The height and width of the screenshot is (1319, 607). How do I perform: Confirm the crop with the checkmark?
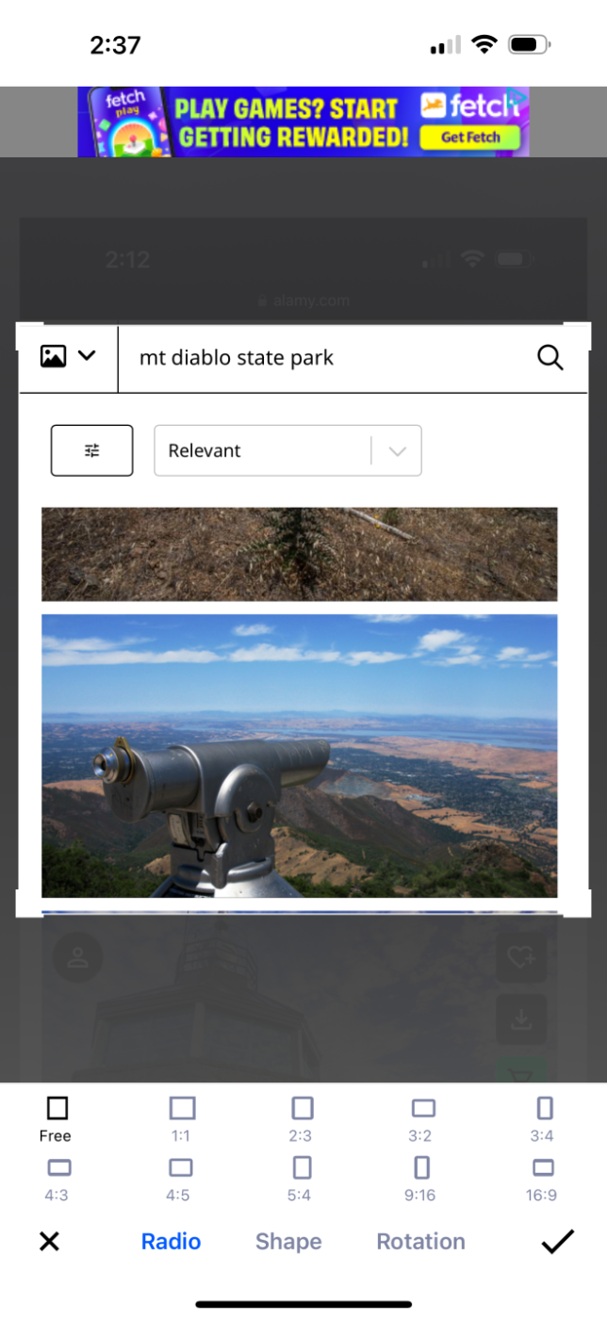pyautogui.click(x=557, y=1242)
